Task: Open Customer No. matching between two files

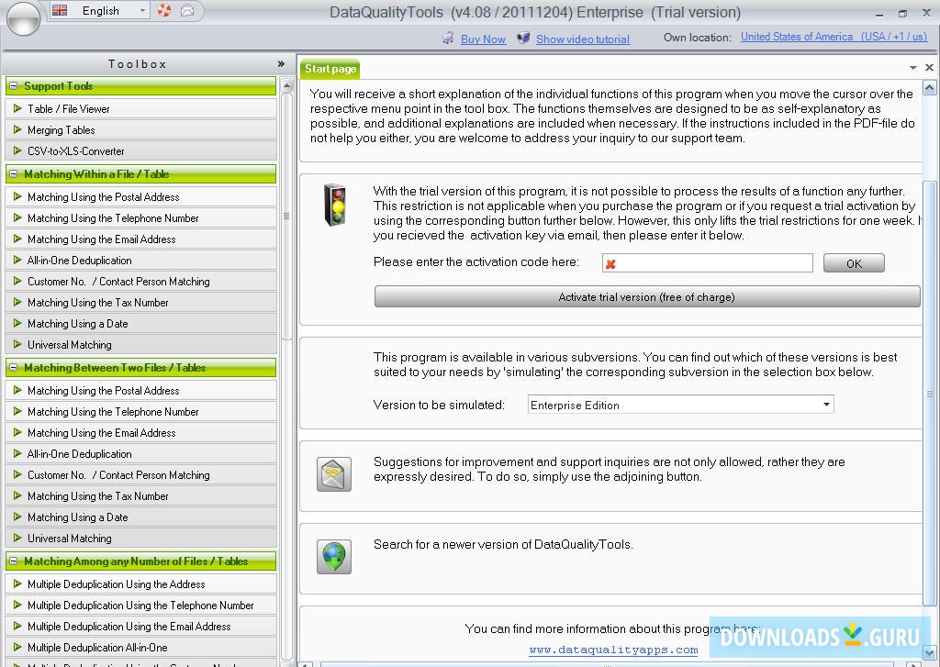Action: click(x=140, y=474)
